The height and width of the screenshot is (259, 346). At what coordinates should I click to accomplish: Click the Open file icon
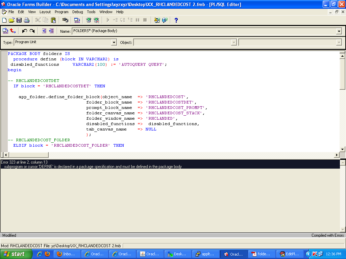[12, 20]
